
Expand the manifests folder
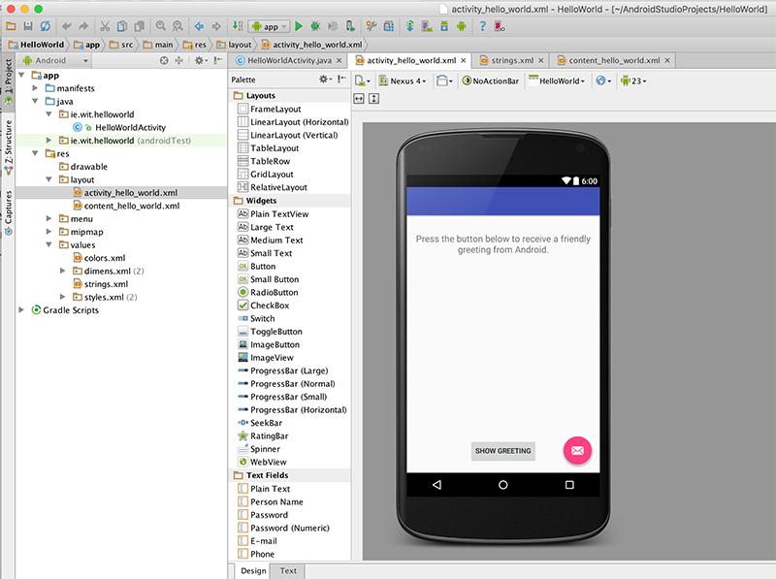35,88
